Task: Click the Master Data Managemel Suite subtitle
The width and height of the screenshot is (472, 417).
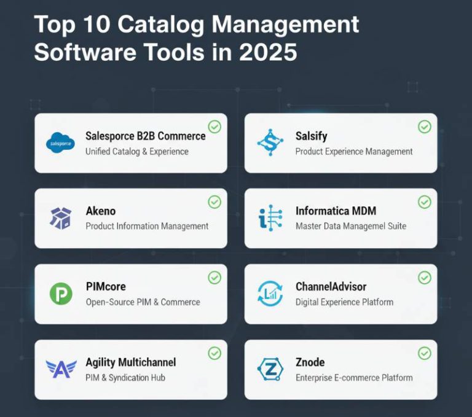Action: (351, 226)
